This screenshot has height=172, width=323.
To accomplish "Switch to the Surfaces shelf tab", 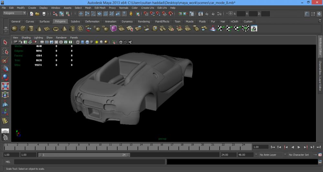I will [45, 22].
